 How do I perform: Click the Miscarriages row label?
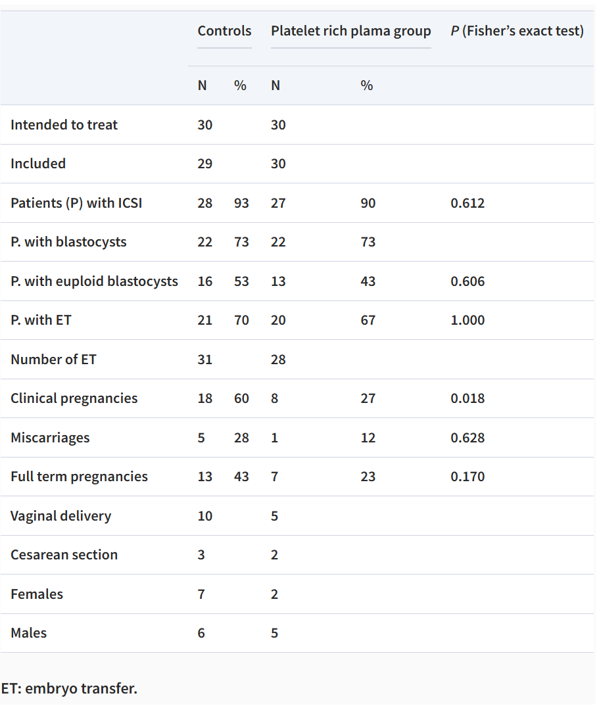pos(50,438)
